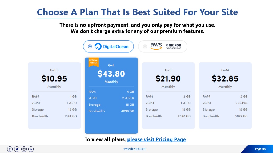273x153 pixels.
Task: Click the Page 08 footer label
Action: coord(260,149)
